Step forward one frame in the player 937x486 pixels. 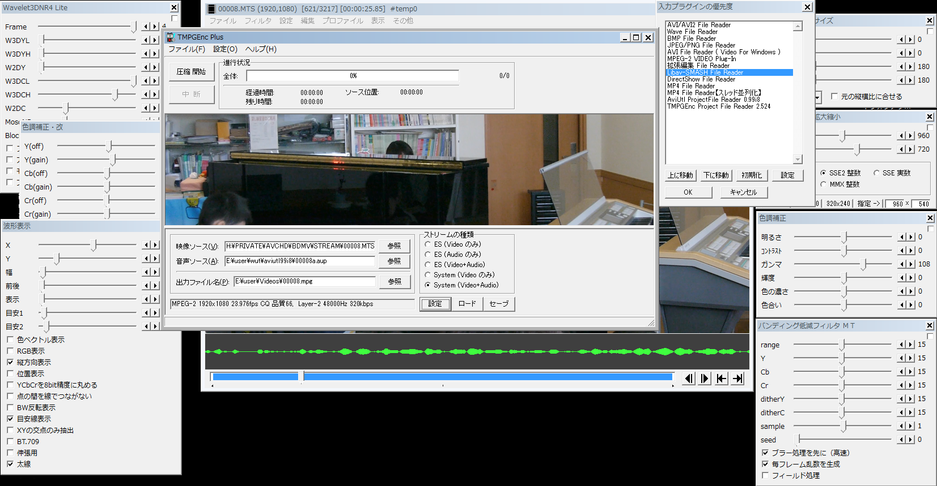pos(705,379)
